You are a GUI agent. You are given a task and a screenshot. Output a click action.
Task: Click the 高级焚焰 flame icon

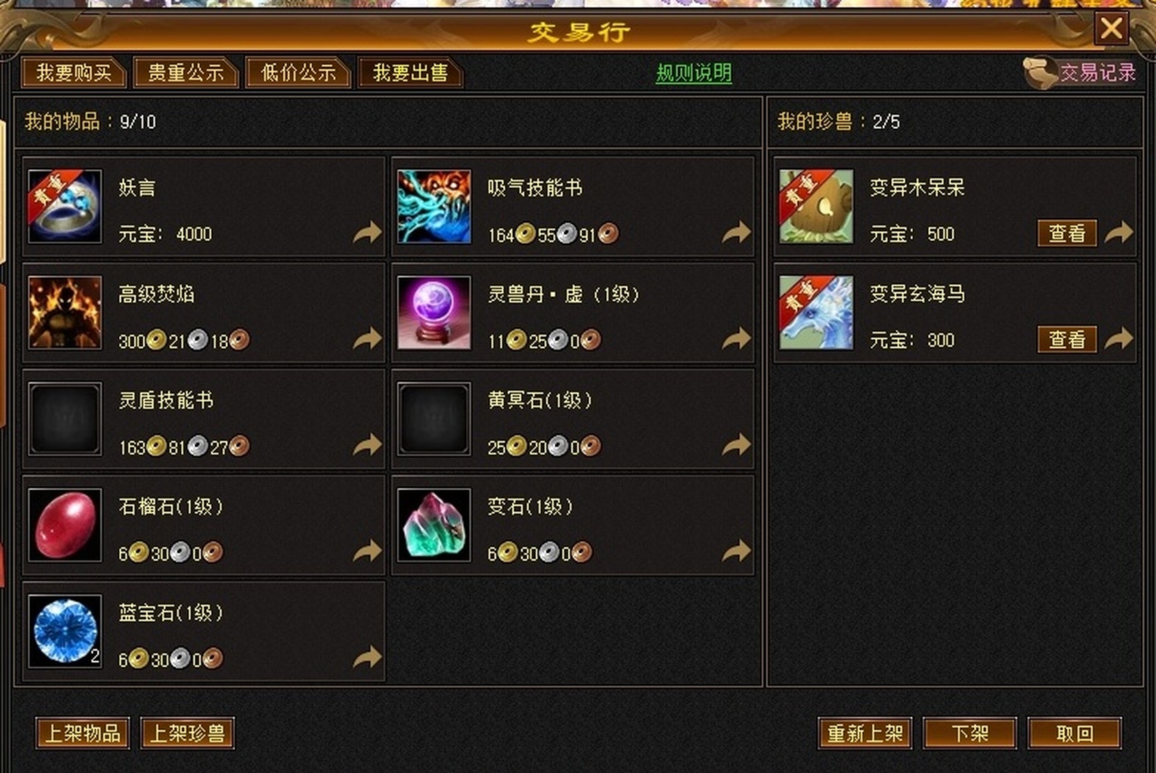[x=65, y=313]
